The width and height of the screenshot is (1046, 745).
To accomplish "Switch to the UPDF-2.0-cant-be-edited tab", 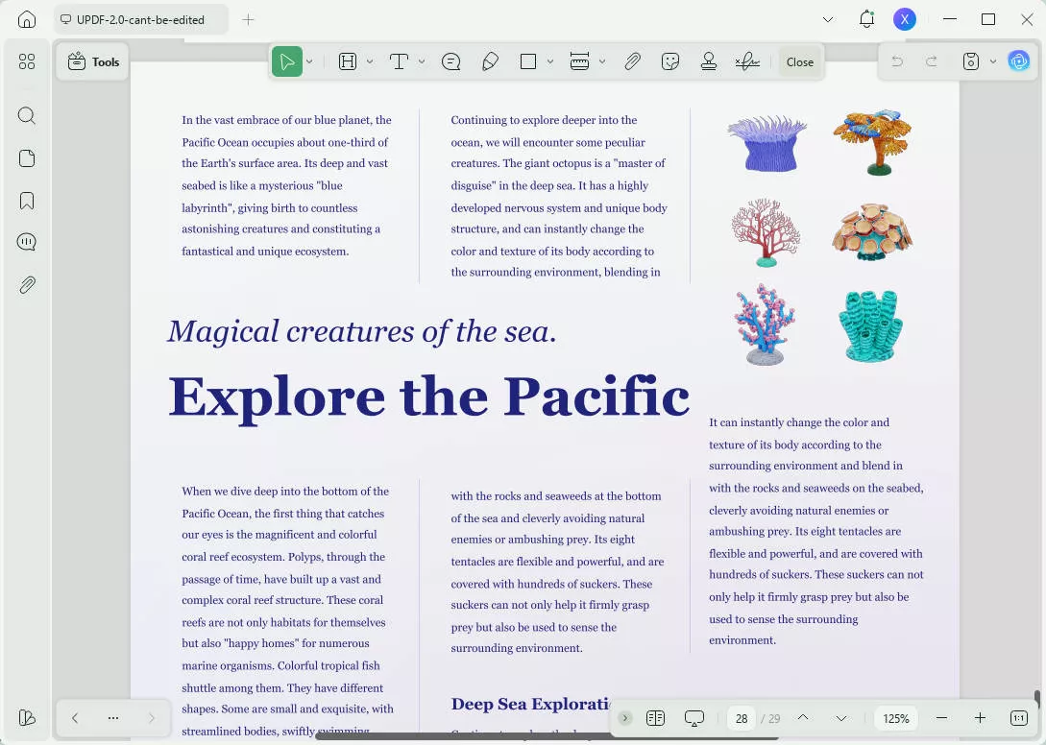I will coord(141,19).
